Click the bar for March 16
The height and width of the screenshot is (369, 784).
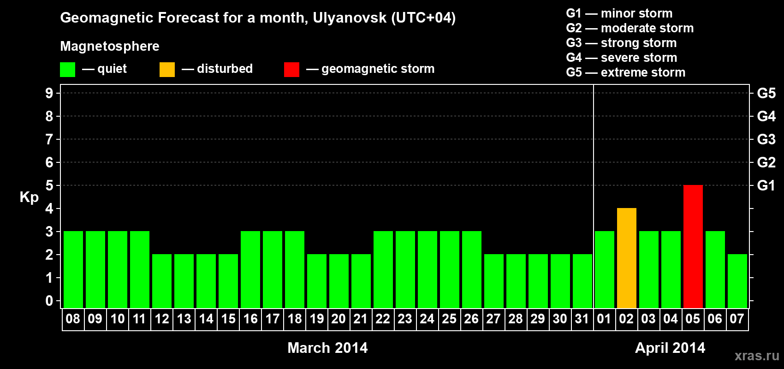[250, 269]
